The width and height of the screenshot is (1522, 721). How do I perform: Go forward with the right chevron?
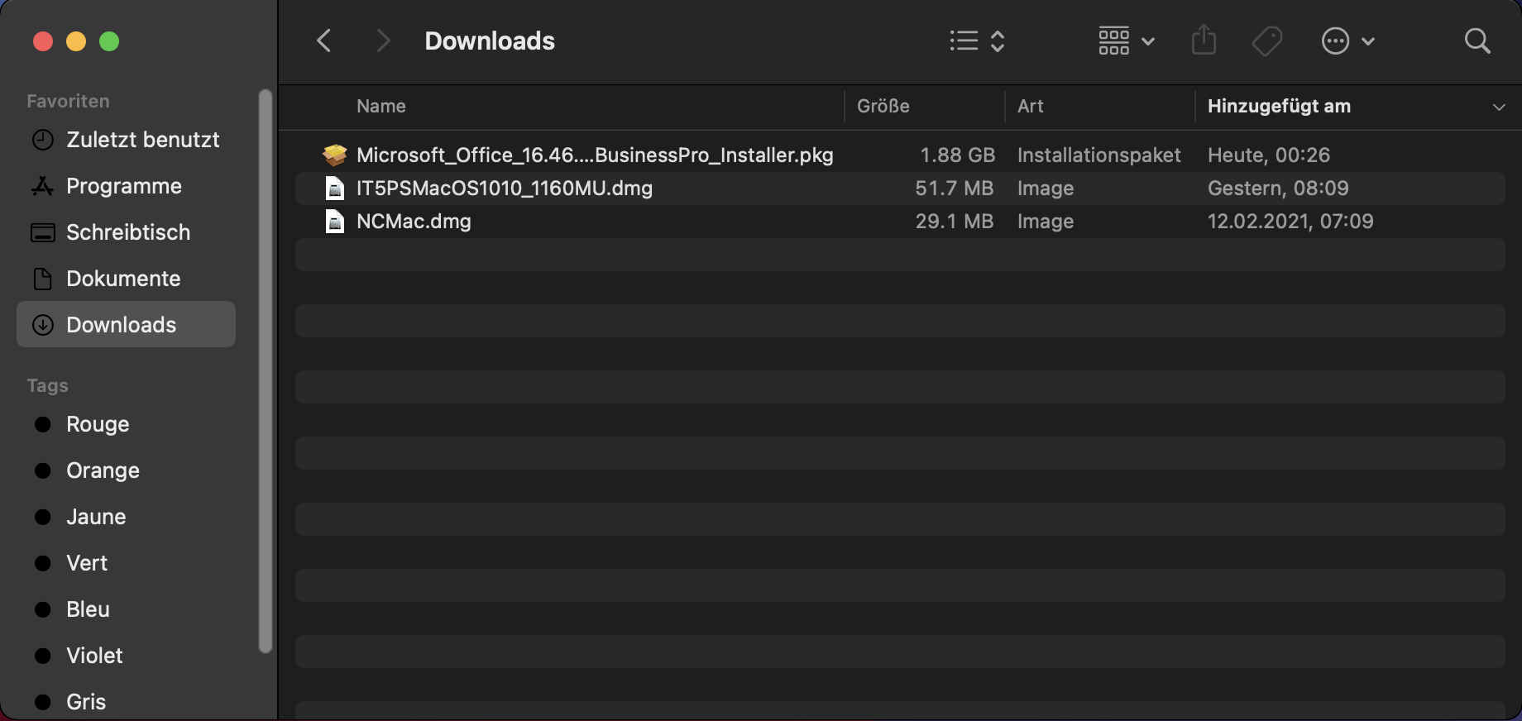[x=382, y=41]
